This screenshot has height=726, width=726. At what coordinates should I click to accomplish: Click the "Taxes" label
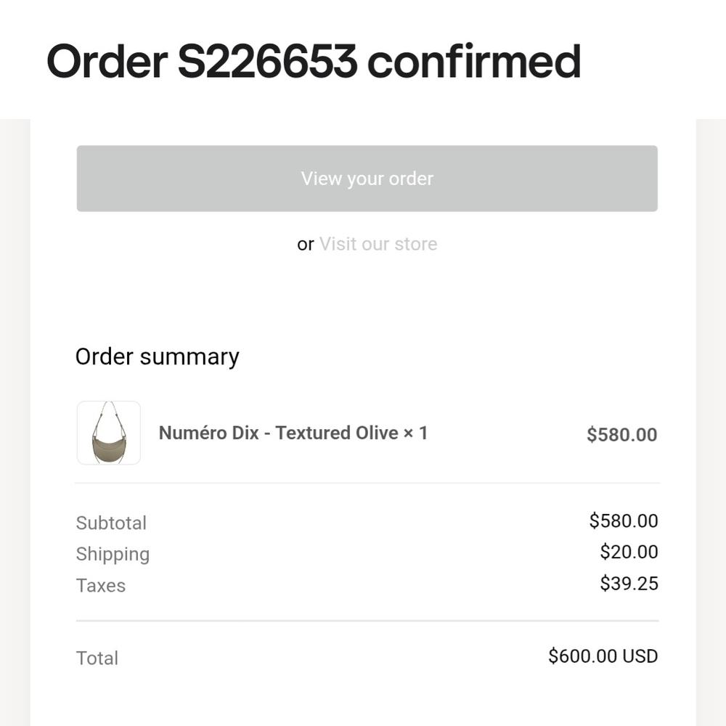101,586
